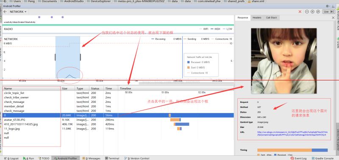Viewport: 339px width, 160px height.
Task: Click the response image preview
Action: (x=283, y=61)
